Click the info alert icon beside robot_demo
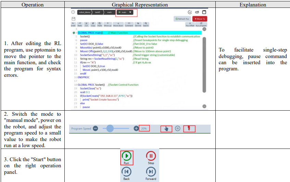The height and width of the screenshot is (182, 290). coord(73,12)
